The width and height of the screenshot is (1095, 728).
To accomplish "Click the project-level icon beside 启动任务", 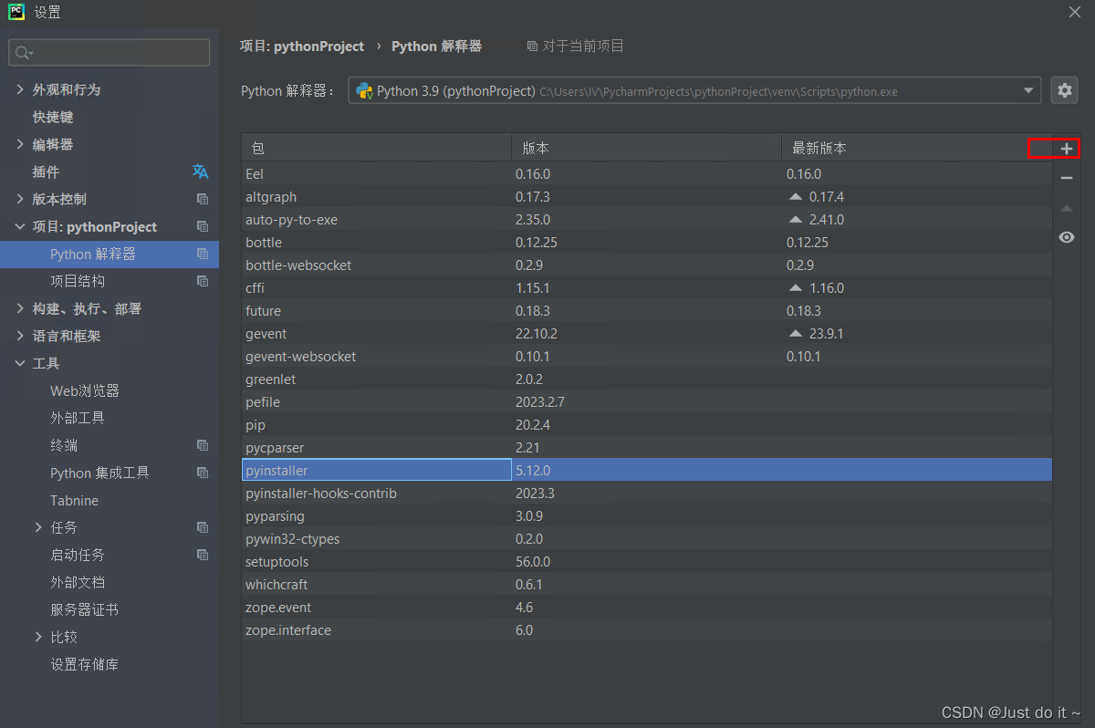I will 203,555.
